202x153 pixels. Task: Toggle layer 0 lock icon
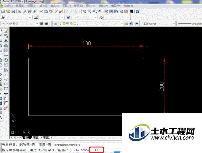[x=72, y=24]
